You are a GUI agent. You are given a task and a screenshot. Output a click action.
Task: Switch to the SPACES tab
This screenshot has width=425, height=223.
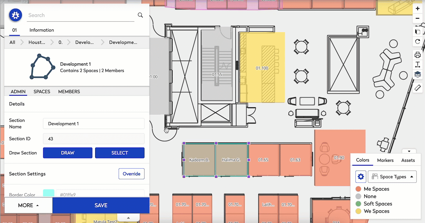[x=42, y=92]
